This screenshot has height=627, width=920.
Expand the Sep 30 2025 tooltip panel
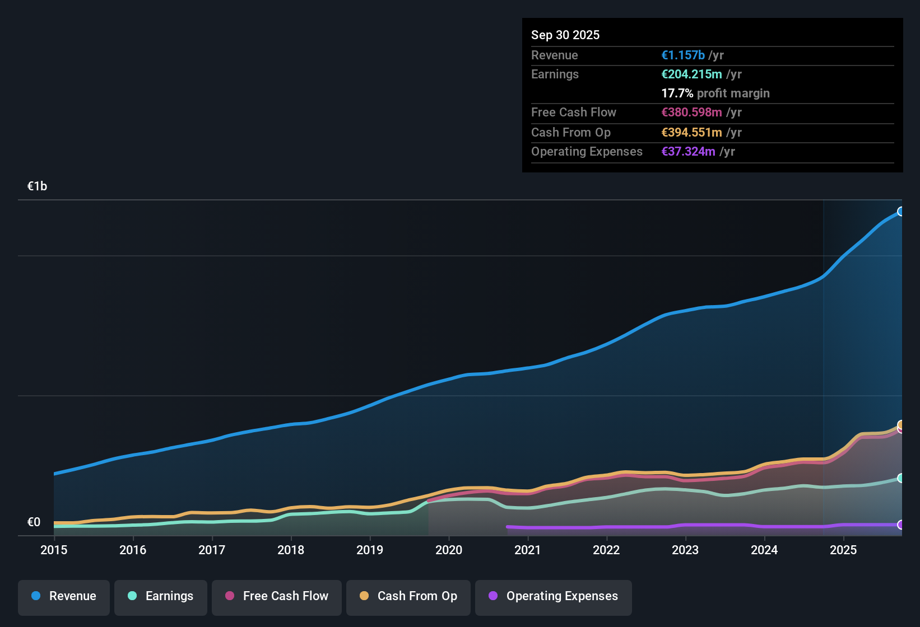tap(565, 35)
